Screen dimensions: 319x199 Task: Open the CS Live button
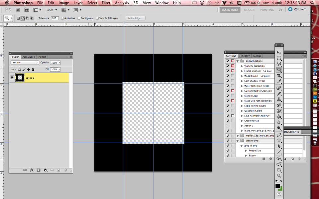coord(297,9)
